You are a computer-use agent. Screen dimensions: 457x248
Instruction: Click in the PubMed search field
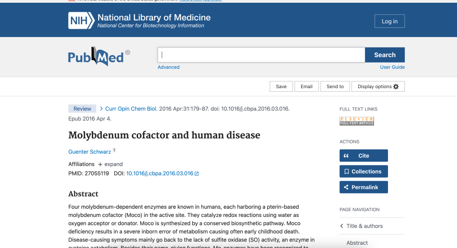coord(261,55)
